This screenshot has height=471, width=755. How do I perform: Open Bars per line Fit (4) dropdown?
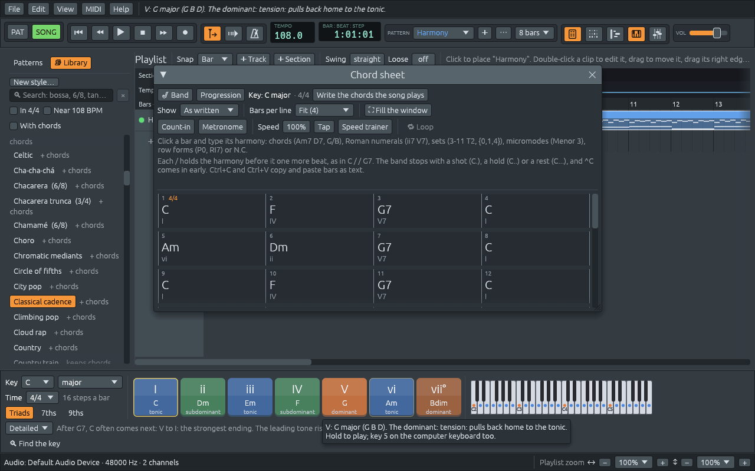click(x=324, y=110)
